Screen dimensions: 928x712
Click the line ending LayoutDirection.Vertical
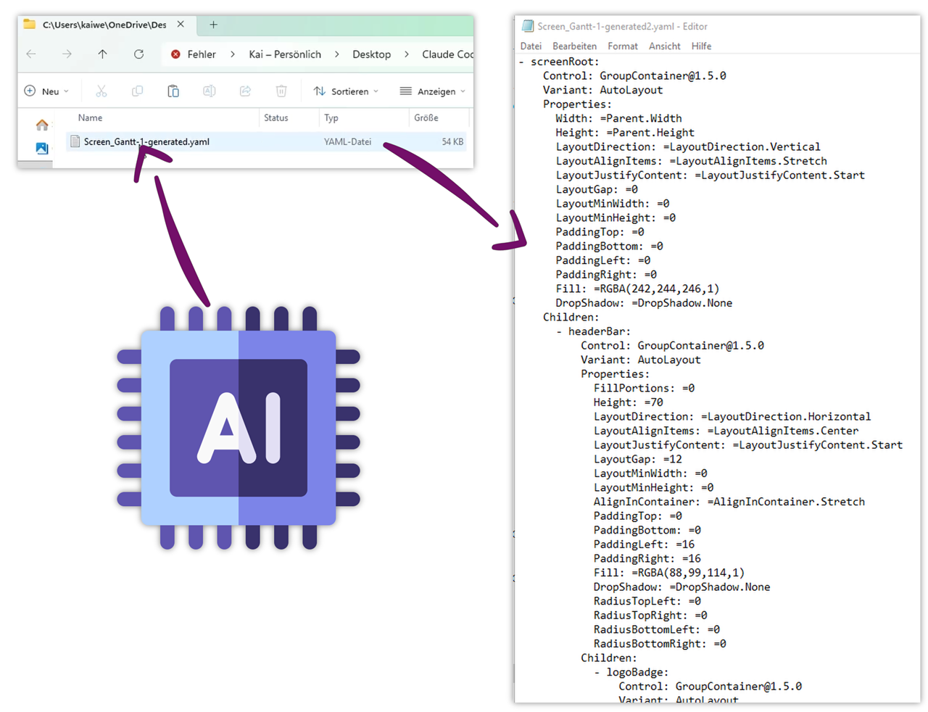688,146
